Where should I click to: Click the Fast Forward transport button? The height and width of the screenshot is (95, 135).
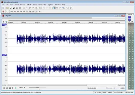tap(33, 12)
